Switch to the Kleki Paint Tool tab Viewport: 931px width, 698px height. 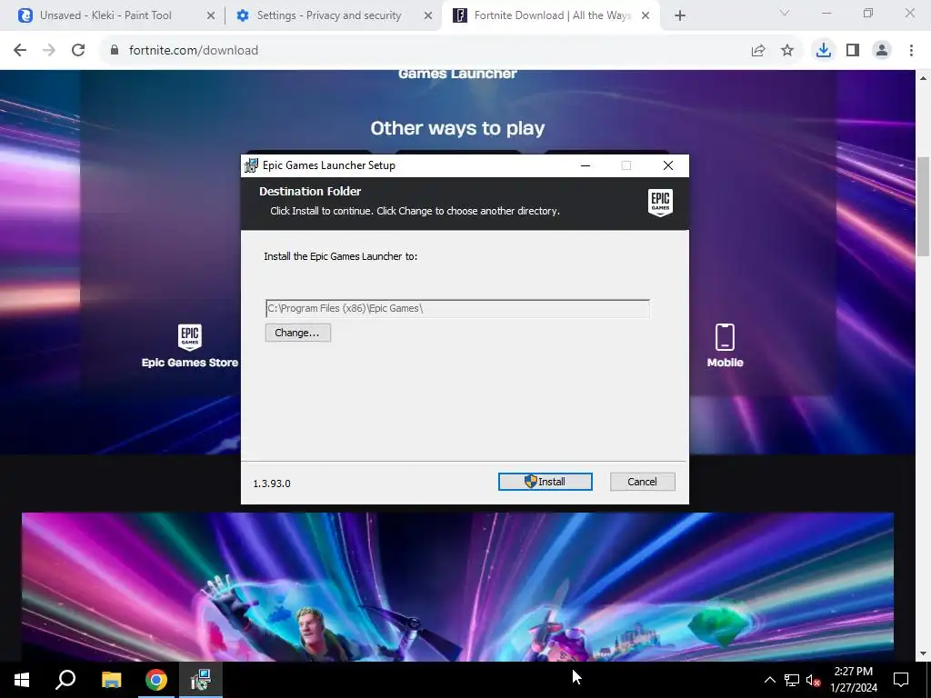(x=105, y=15)
